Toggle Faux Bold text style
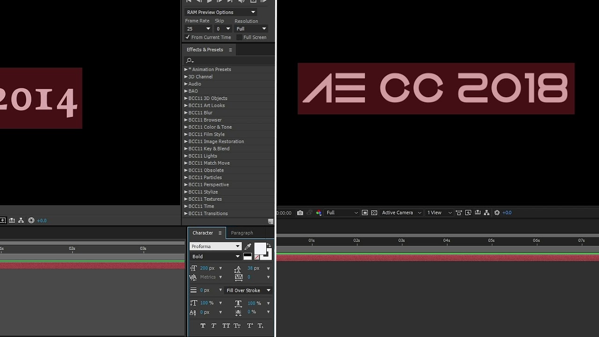Screen dimensions: 599x337 tap(203, 326)
